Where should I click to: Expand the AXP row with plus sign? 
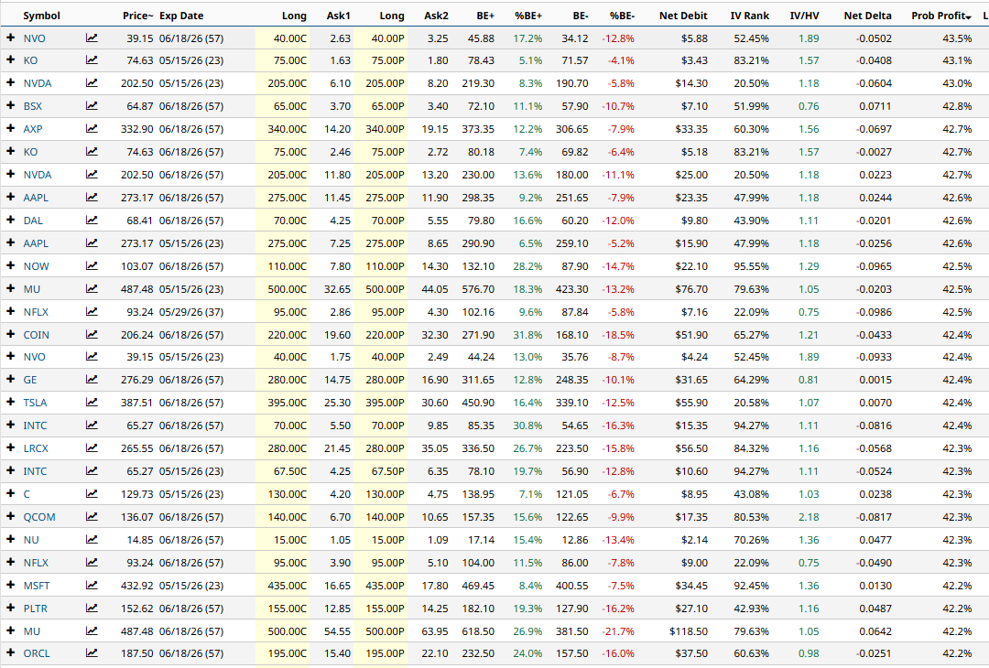[10, 128]
